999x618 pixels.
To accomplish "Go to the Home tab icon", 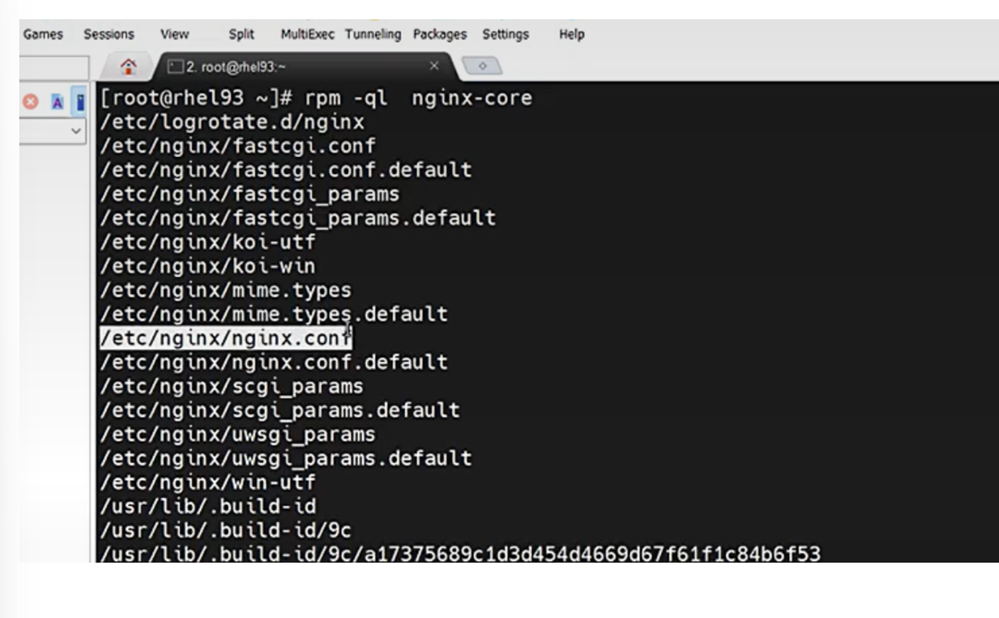I will (x=129, y=67).
